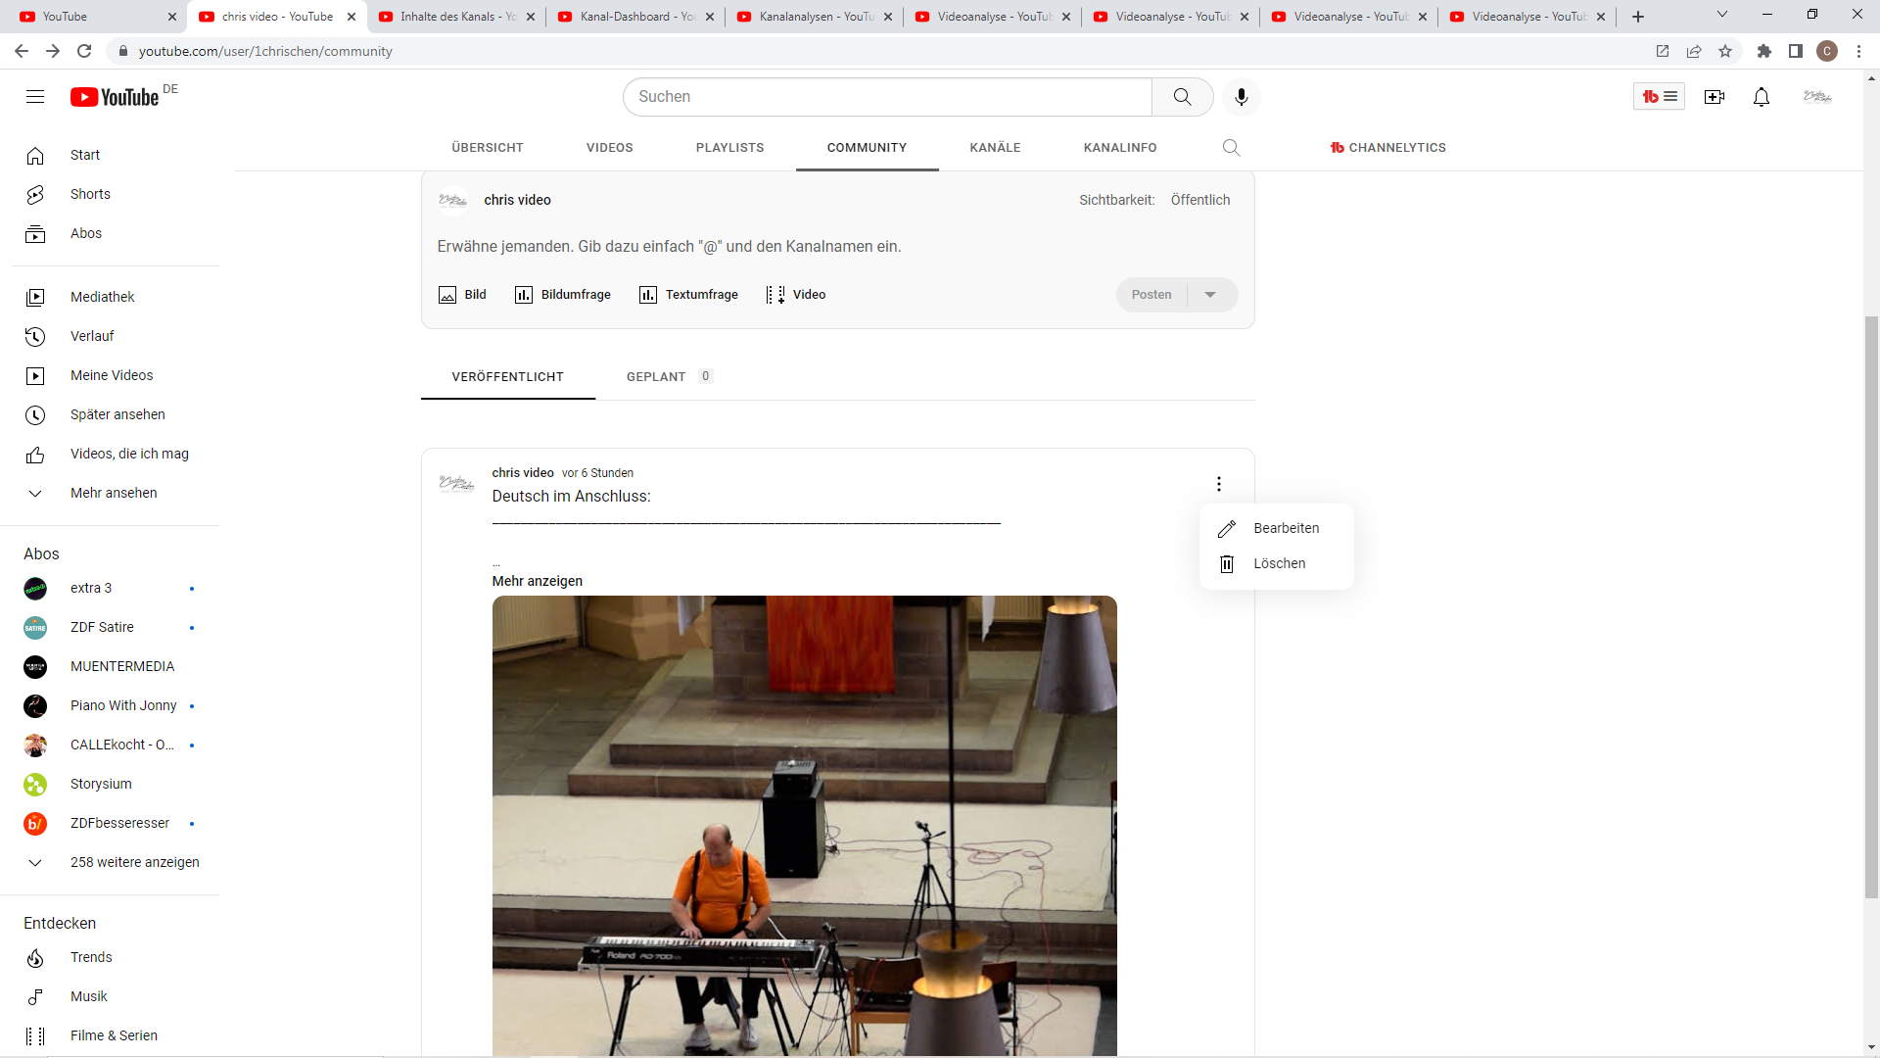Viewport: 1880px width, 1058px height.
Task: Search channel with tab bar magnifier
Action: (x=1231, y=148)
